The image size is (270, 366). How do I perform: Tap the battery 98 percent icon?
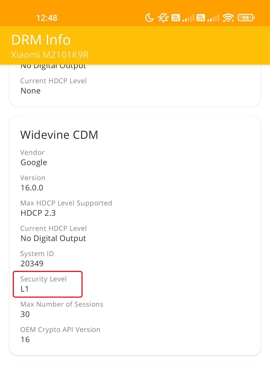point(246,18)
